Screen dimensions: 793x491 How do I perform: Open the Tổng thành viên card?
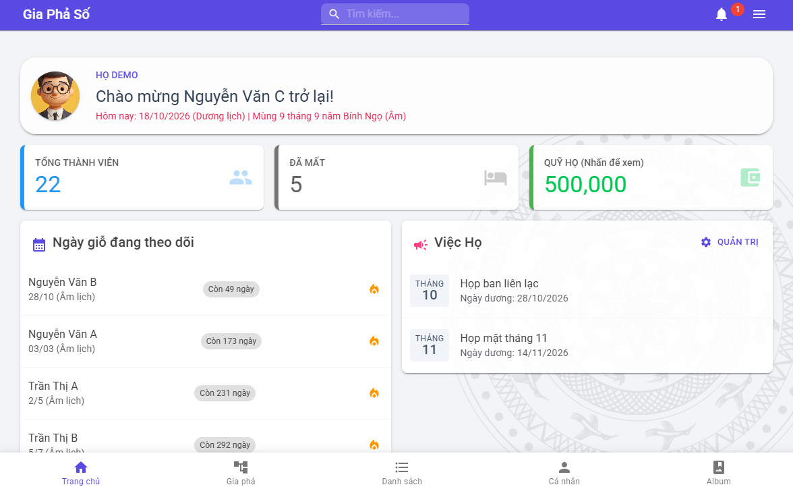pos(142,177)
